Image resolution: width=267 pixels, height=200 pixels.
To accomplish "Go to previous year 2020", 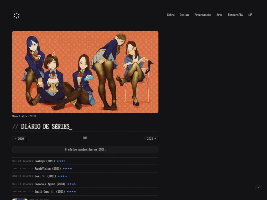I will click(19, 139).
